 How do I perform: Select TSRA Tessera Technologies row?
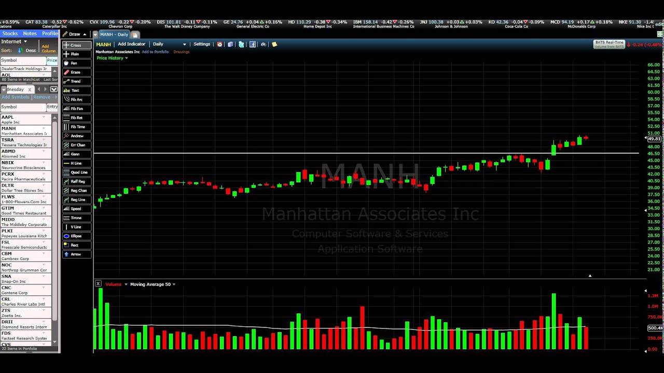click(x=26, y=142)
